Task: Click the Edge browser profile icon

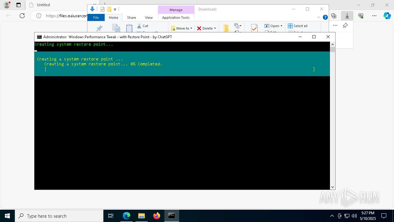Action: coord(7,5)
